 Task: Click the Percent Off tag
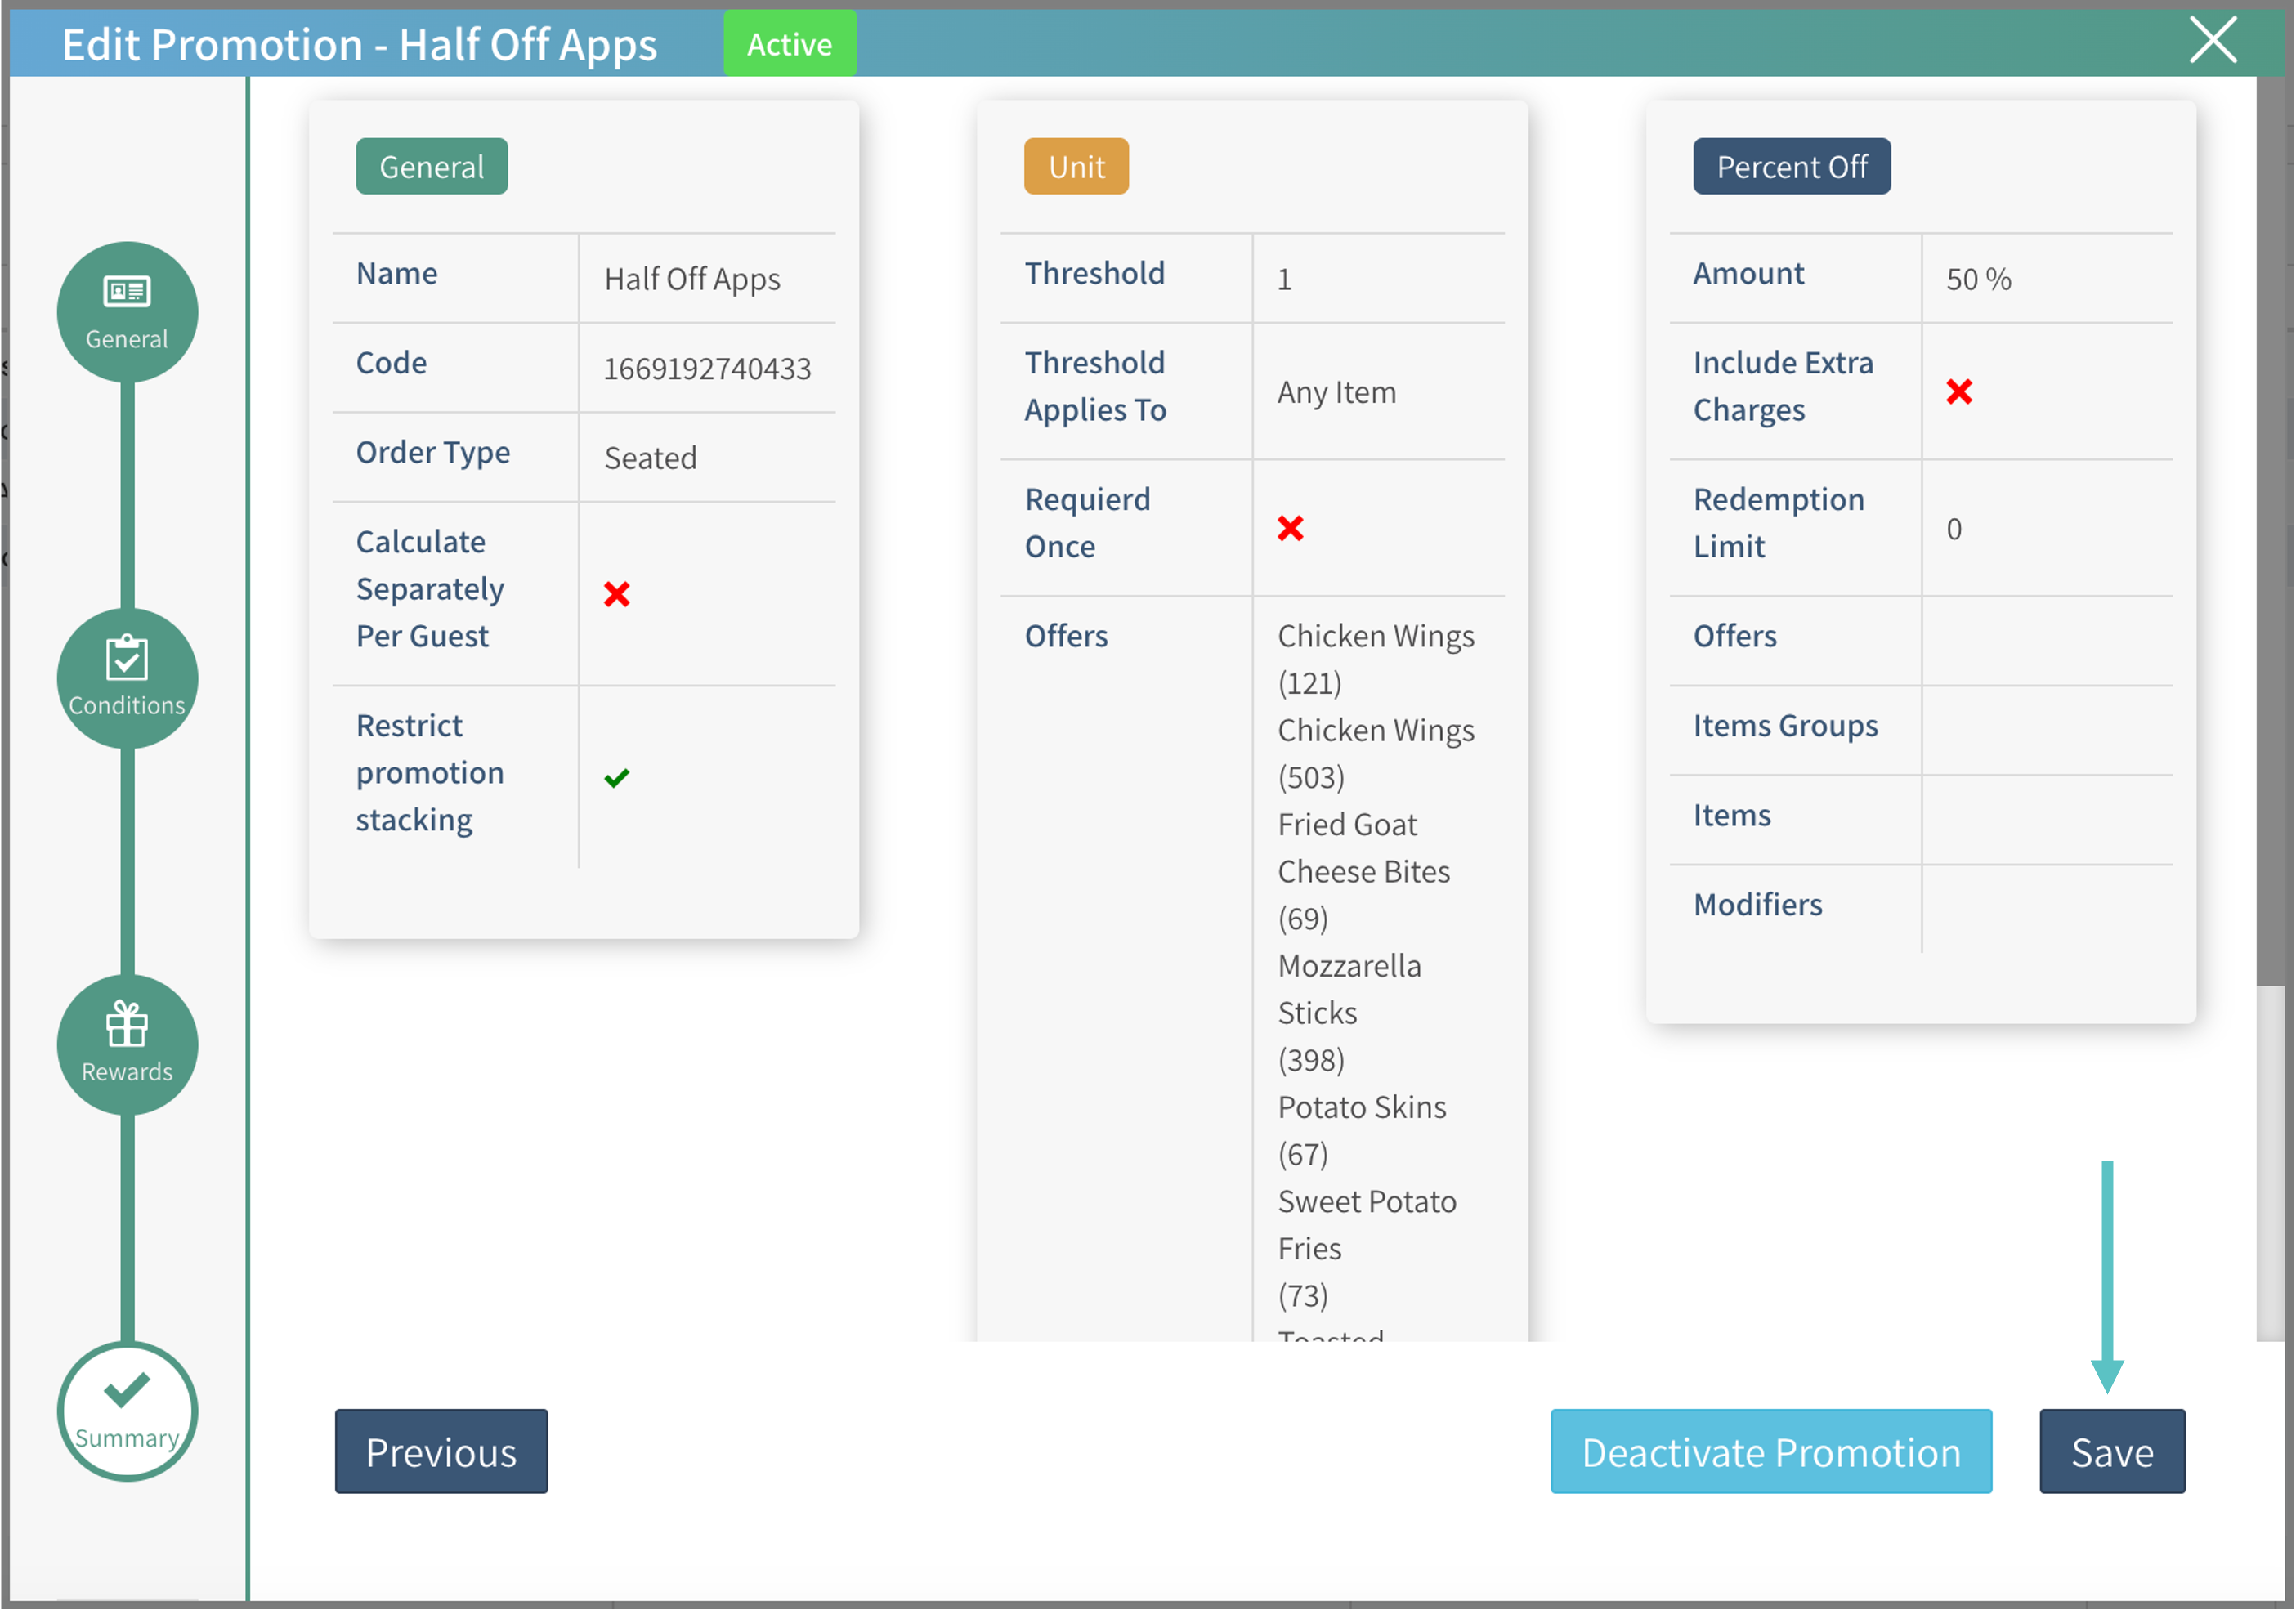click(x=1792, y=166)
